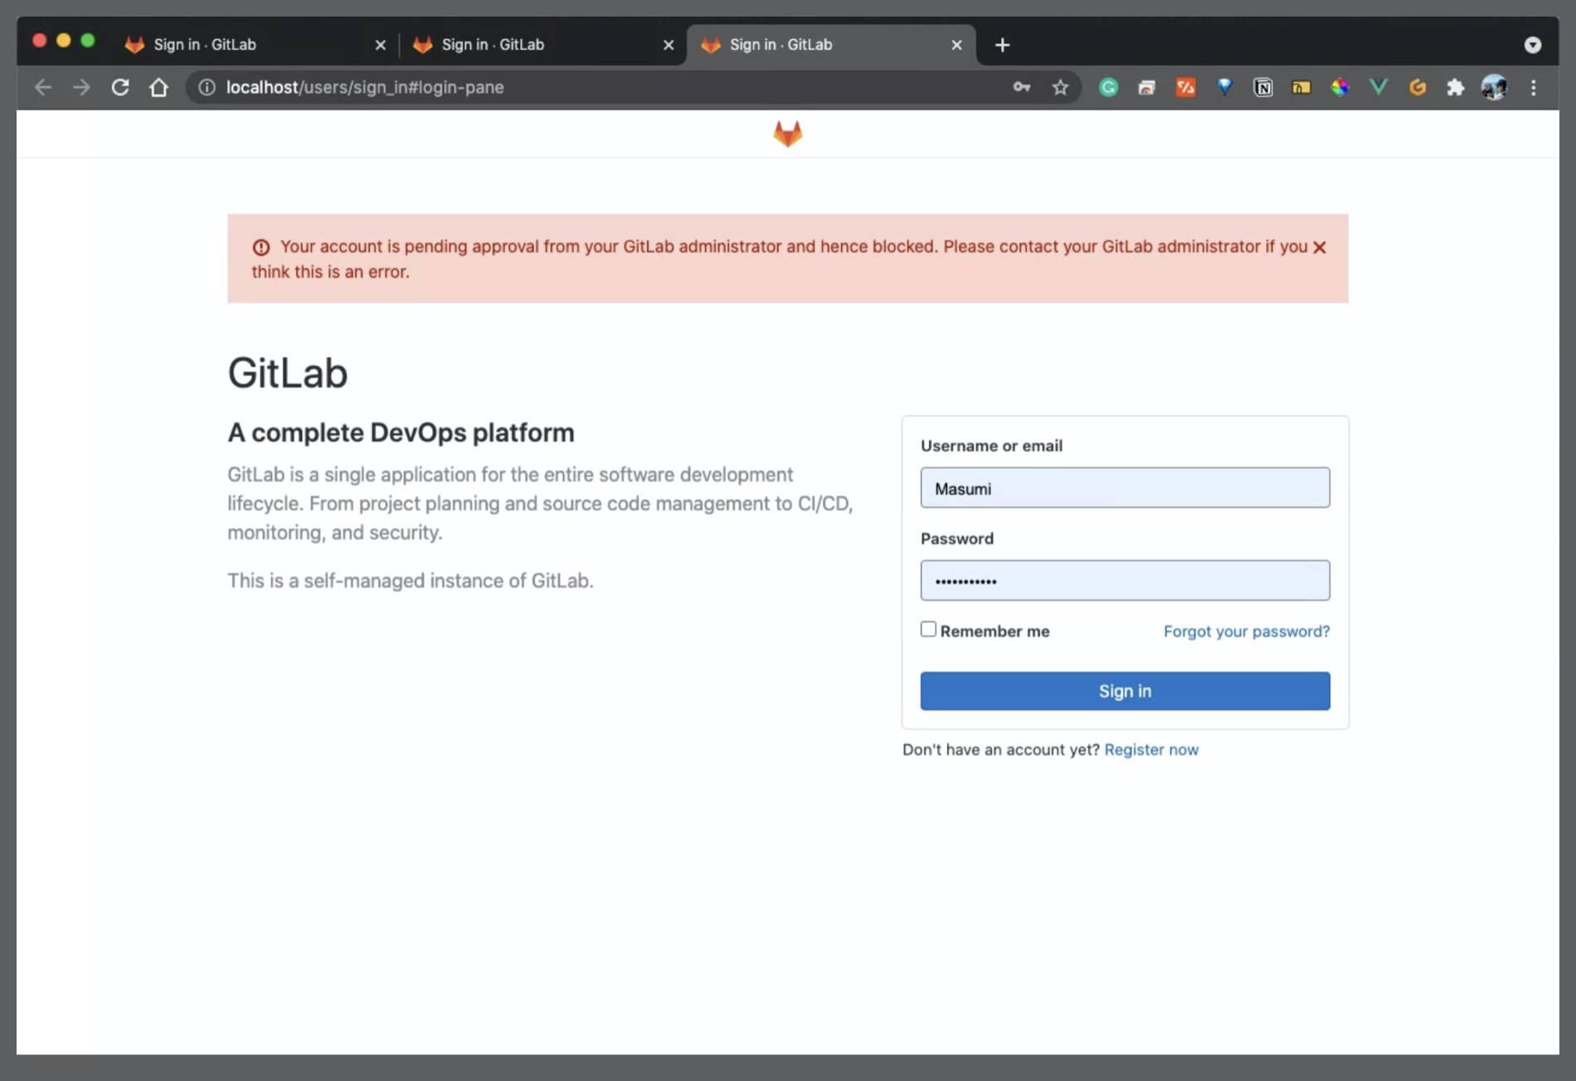Focus the Username or email field
Image resolution: width=1576 pixels, height=1081 pixels.
click(x=1125, y=488)
